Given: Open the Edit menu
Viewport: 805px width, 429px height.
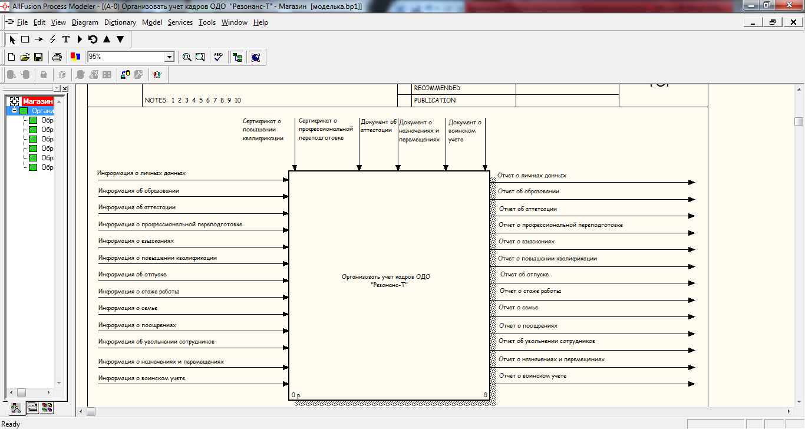Looking at the screenshot, I should 39,22.
